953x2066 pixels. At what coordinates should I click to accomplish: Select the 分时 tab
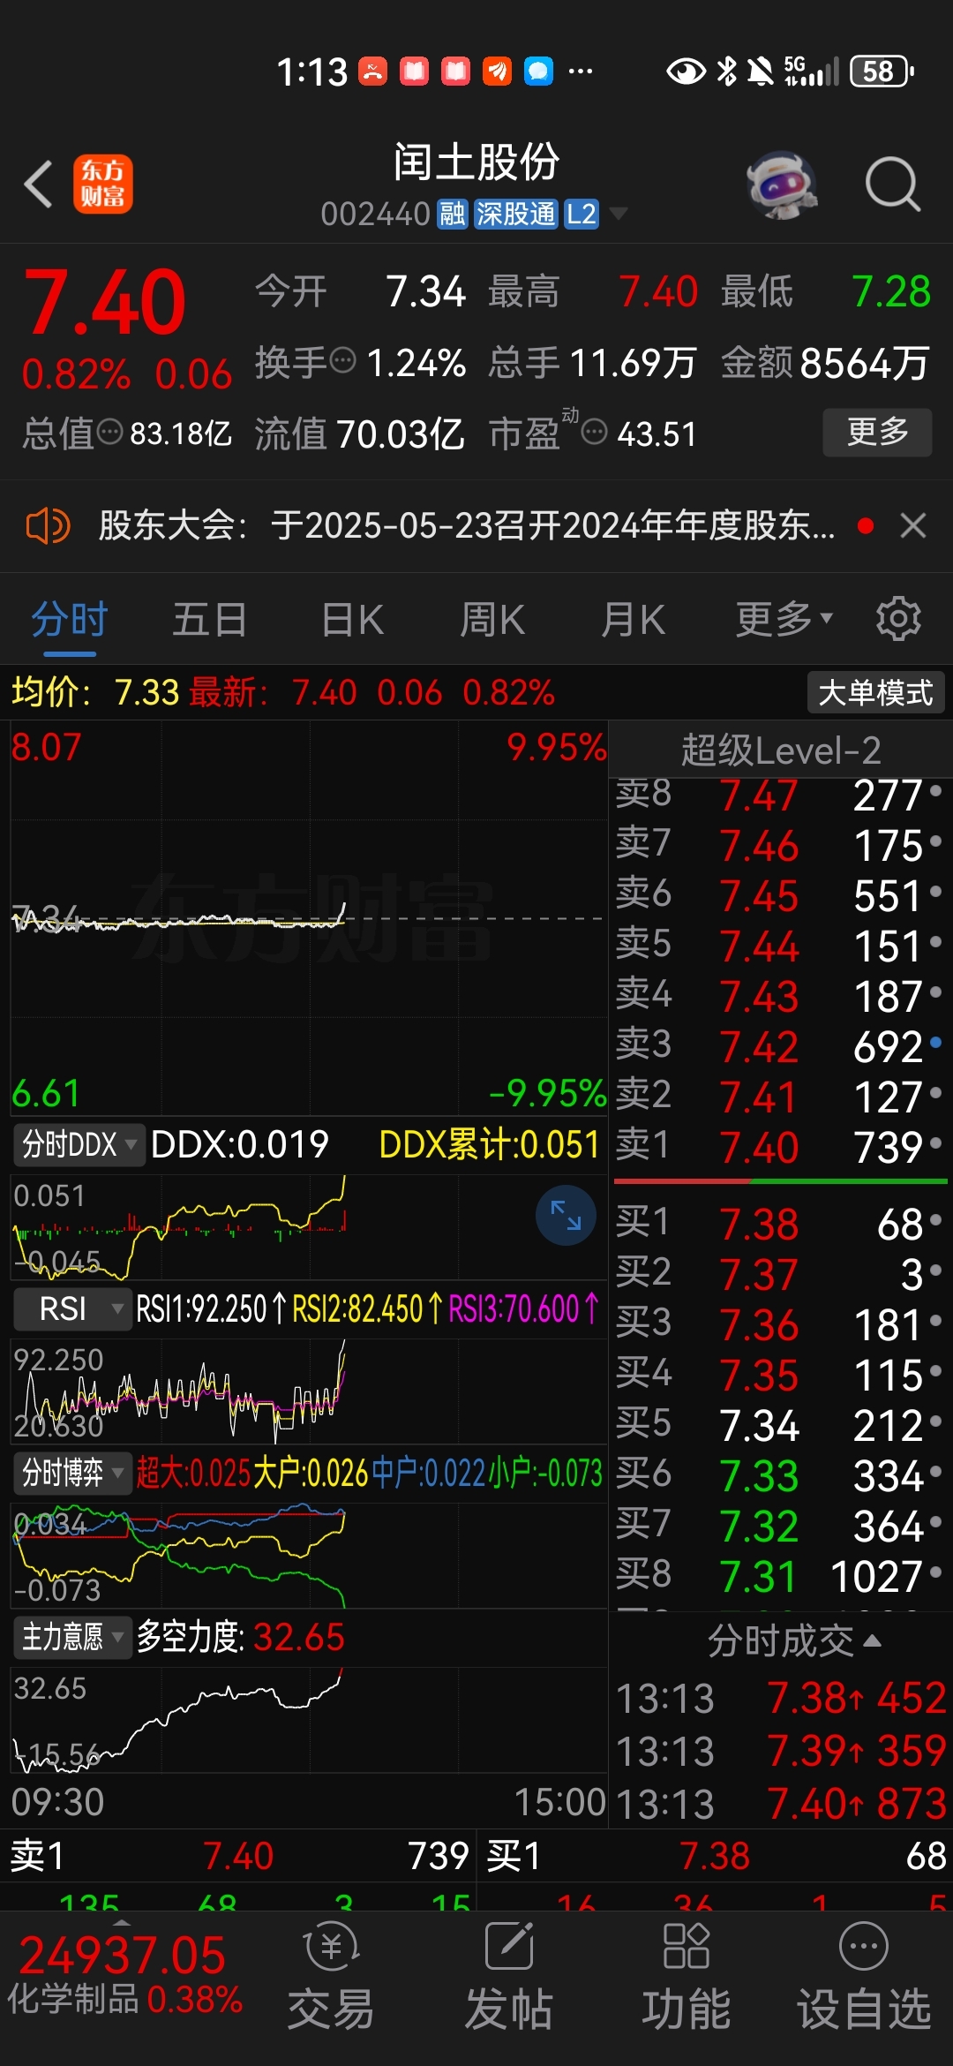point(70,619)
